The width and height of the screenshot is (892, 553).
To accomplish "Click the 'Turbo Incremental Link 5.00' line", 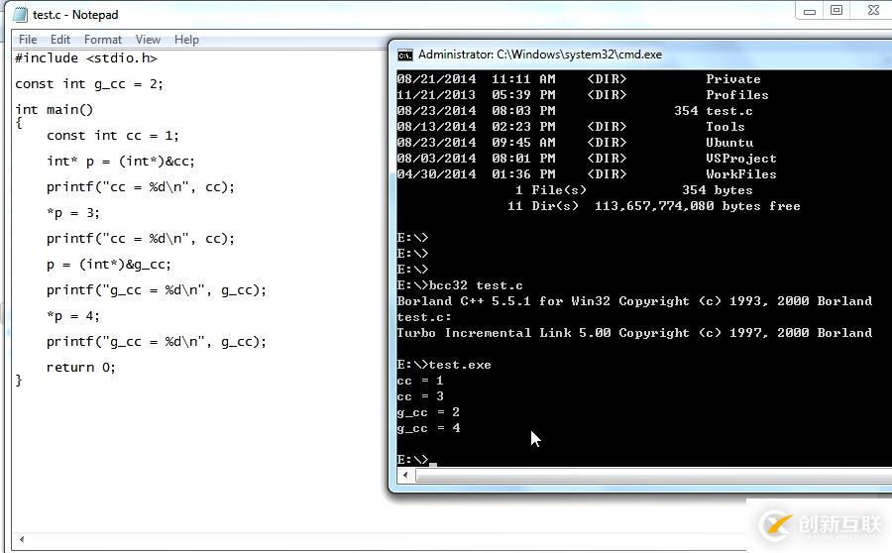I will (634, 333).
